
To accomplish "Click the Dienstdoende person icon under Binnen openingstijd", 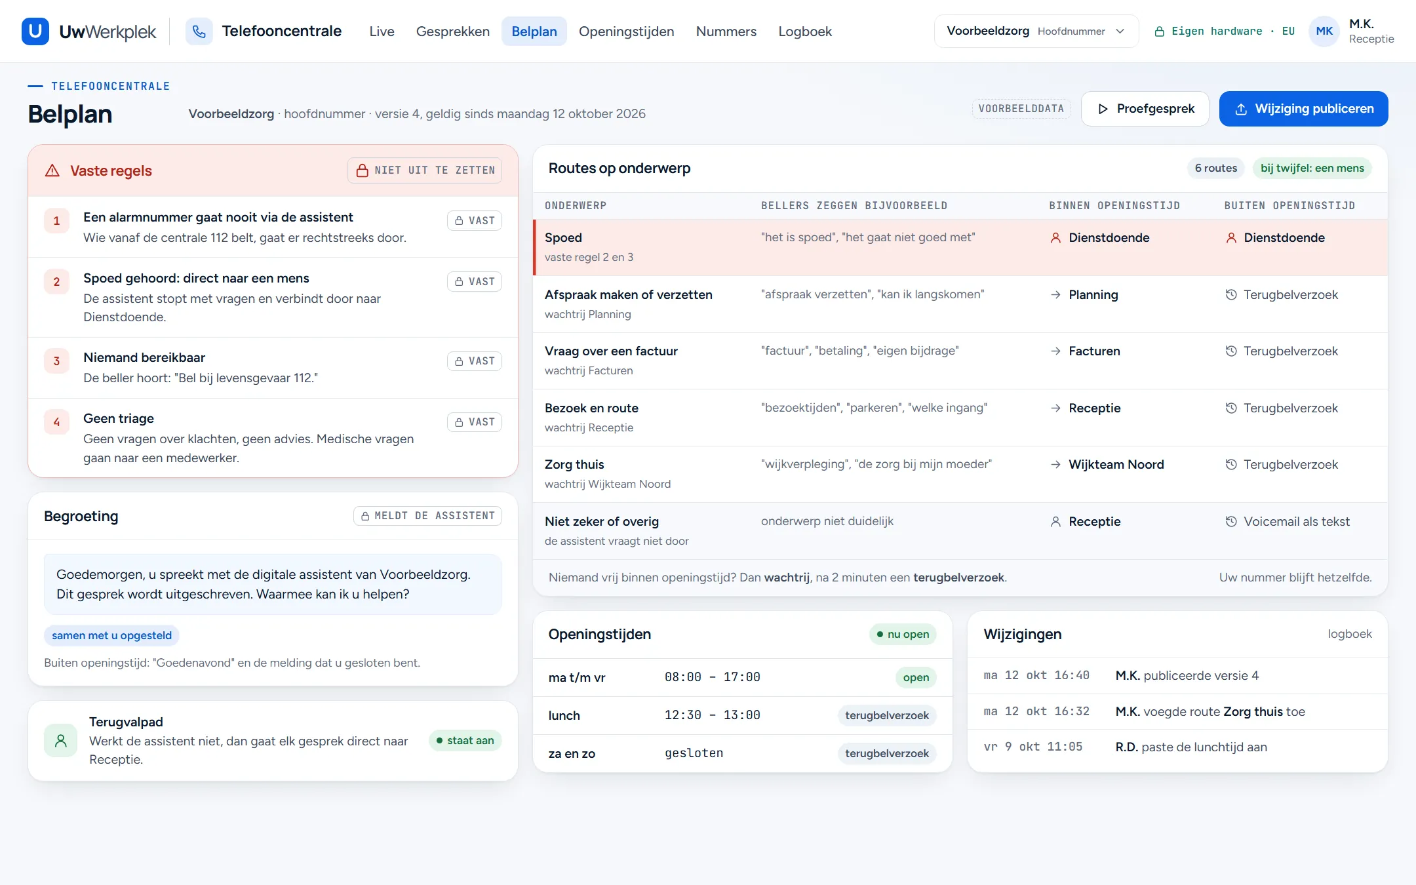I will pos(1055,238).
